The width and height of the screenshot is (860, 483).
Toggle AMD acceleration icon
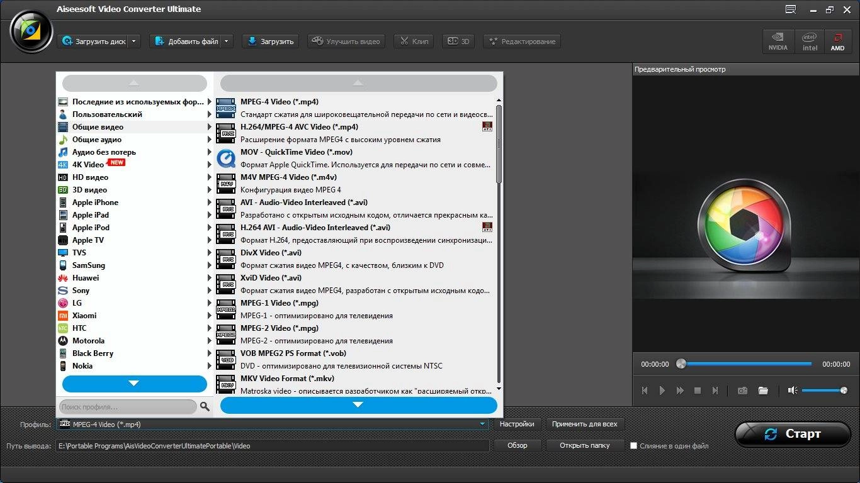[x=837, y=42]
